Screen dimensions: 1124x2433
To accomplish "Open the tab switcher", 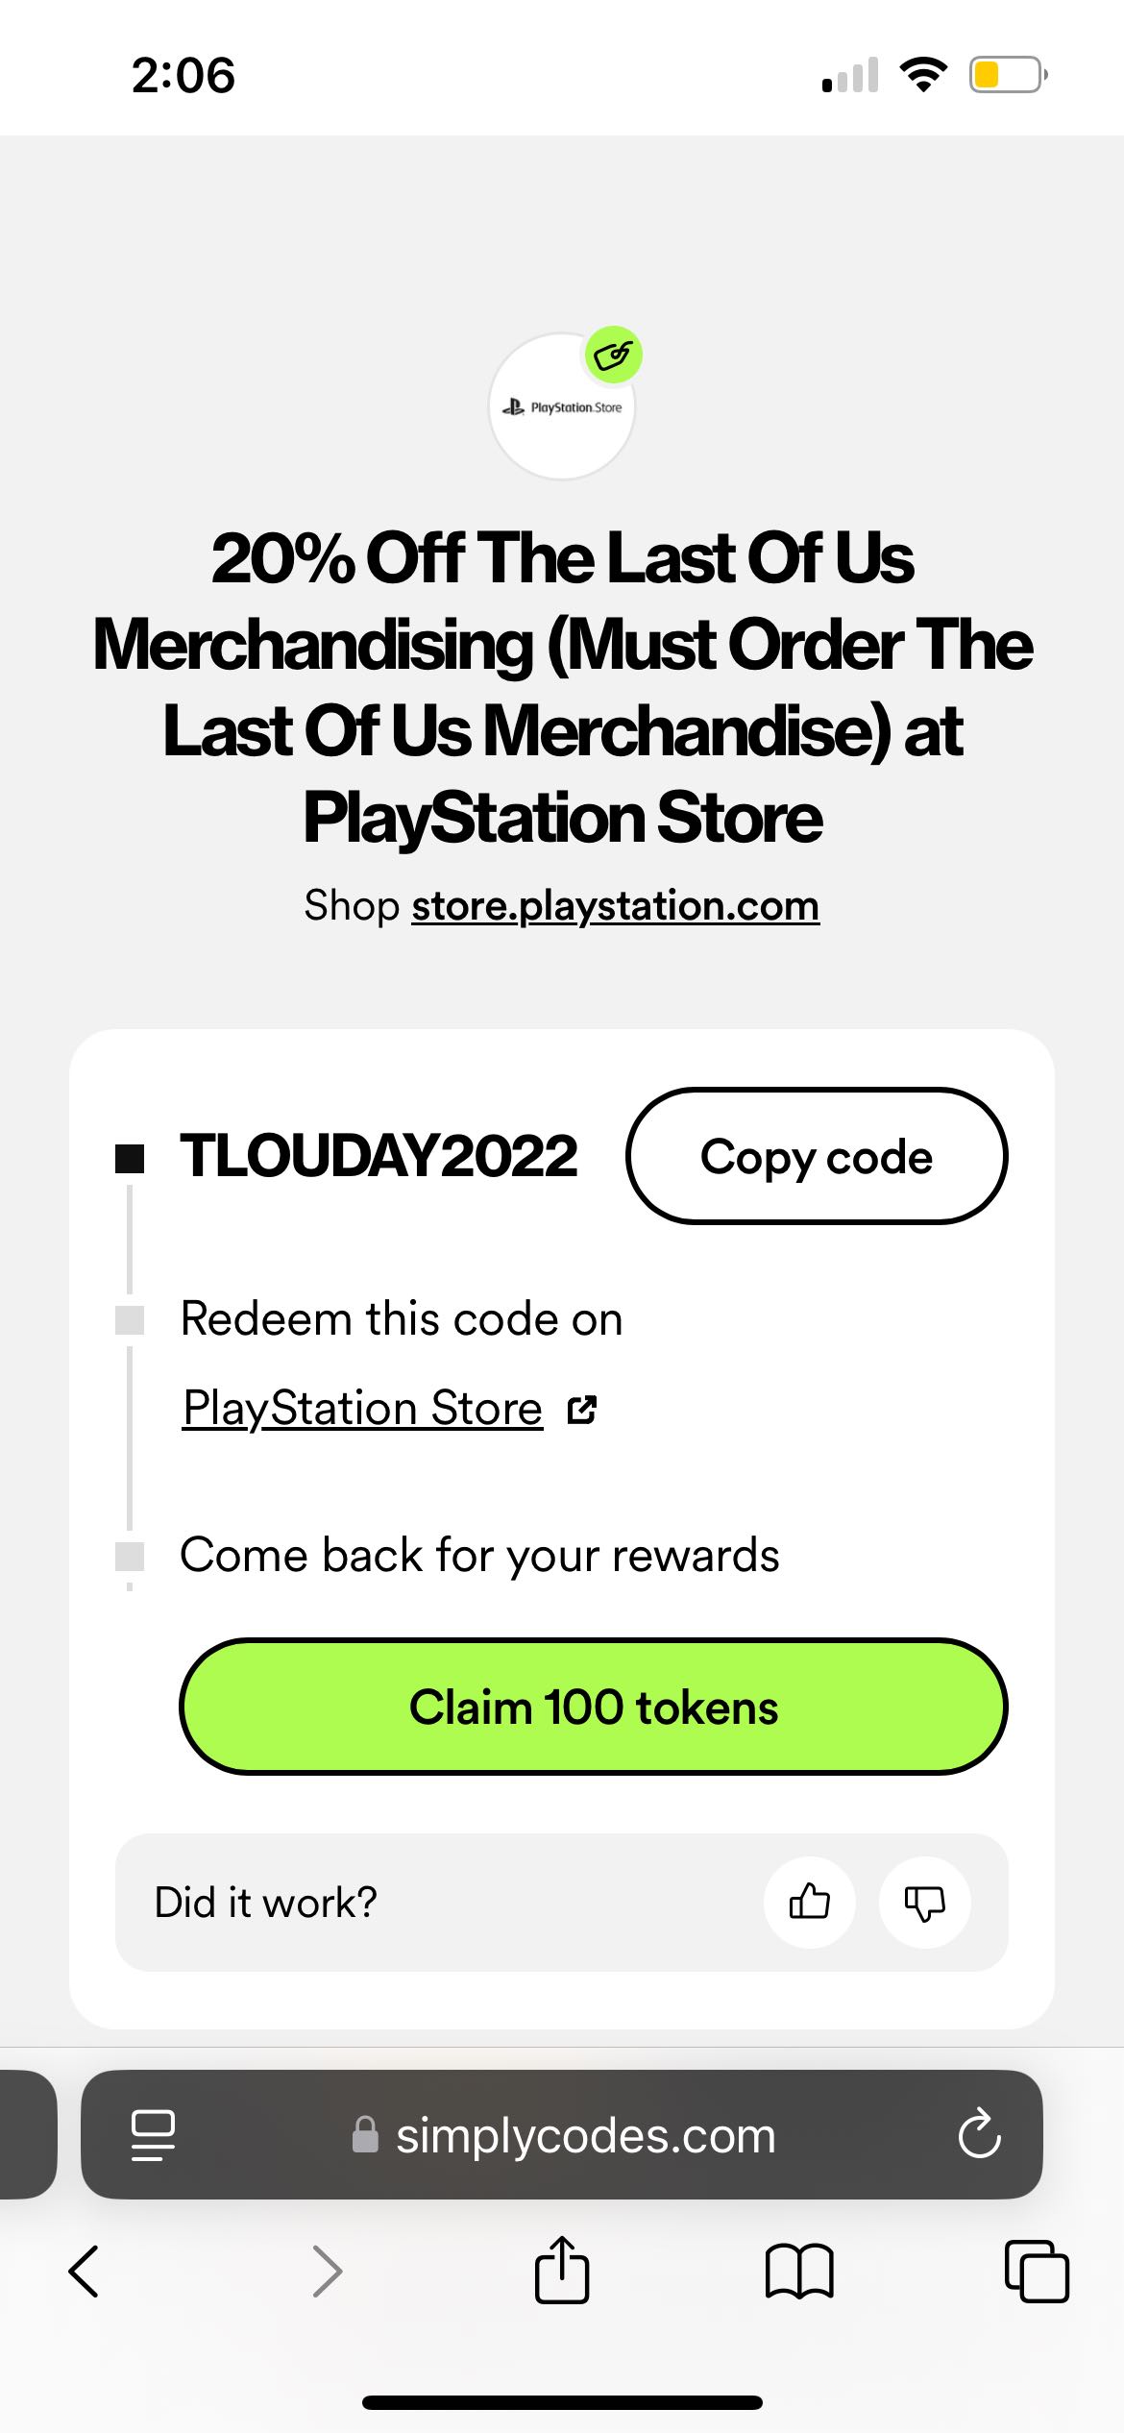I will pos(1038,2272).
